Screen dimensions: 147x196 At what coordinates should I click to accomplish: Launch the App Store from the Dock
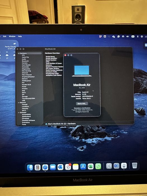point(83,167)
